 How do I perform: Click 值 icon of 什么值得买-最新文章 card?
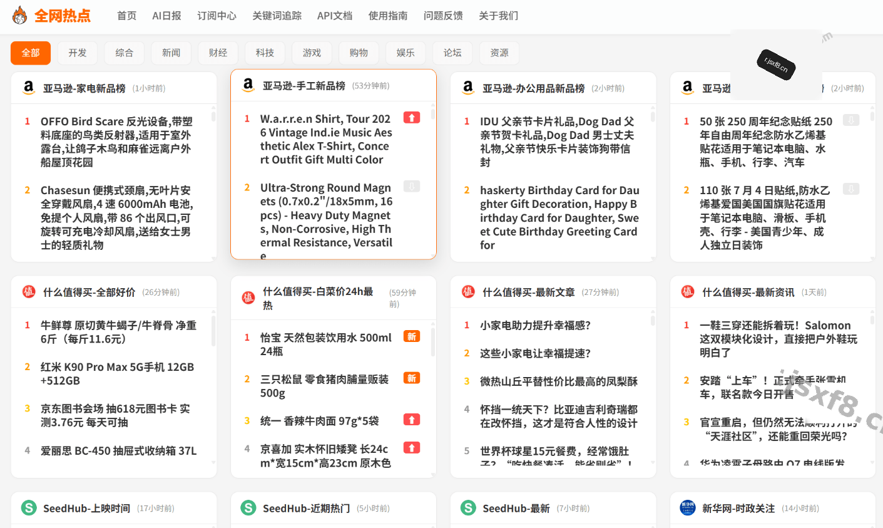coord(468,291)
